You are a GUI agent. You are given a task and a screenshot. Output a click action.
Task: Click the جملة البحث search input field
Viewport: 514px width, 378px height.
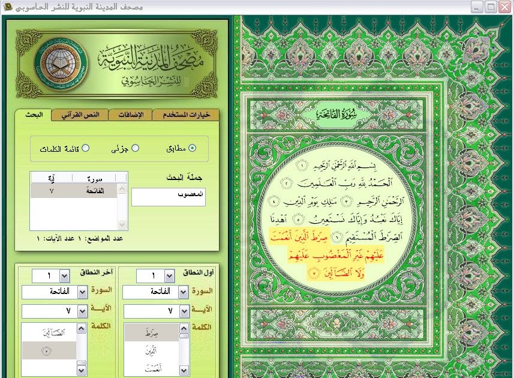tap(169, 197)
